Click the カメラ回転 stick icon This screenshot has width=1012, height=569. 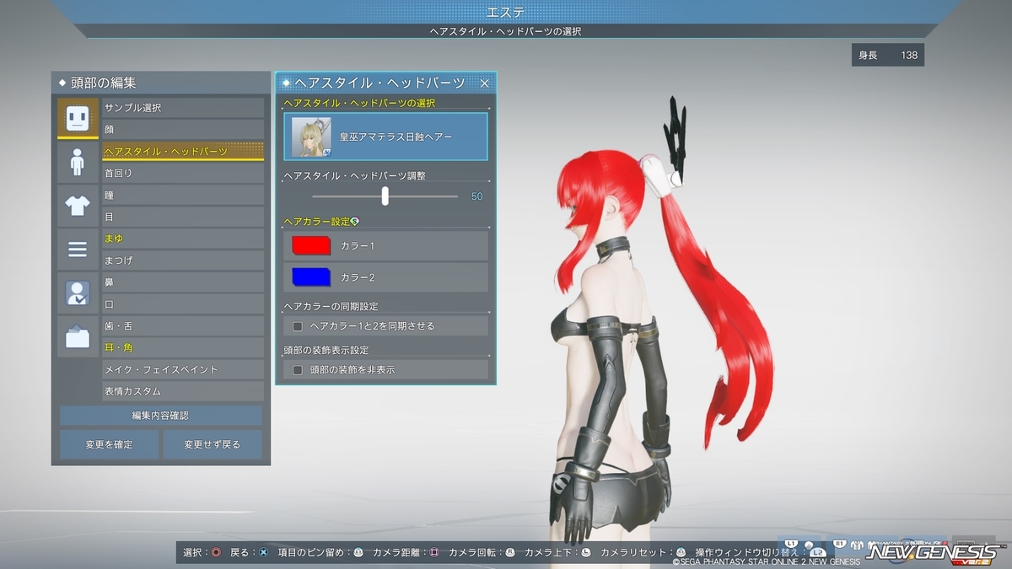(x=509, y=552)
